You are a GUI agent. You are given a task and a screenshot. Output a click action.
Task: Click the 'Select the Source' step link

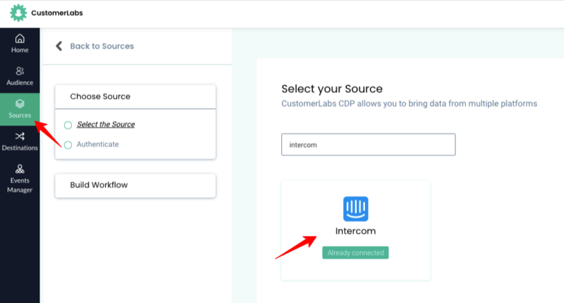point(106,125)
